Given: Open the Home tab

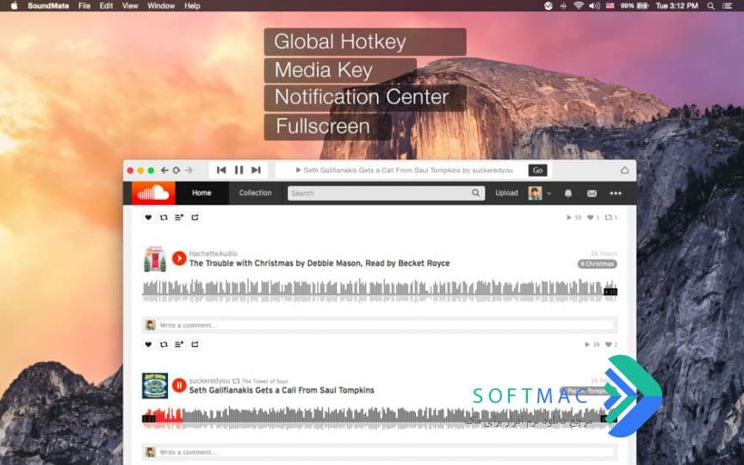Looking at the screenshot, I should [201, 193].
